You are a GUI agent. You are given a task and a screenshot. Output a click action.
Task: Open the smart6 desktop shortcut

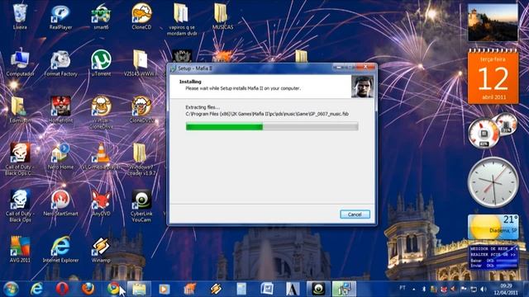click(x=101, y=16)
